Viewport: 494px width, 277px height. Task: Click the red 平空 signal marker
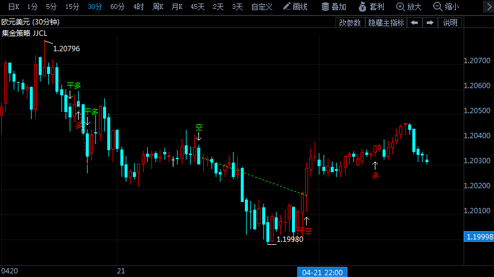305,231
